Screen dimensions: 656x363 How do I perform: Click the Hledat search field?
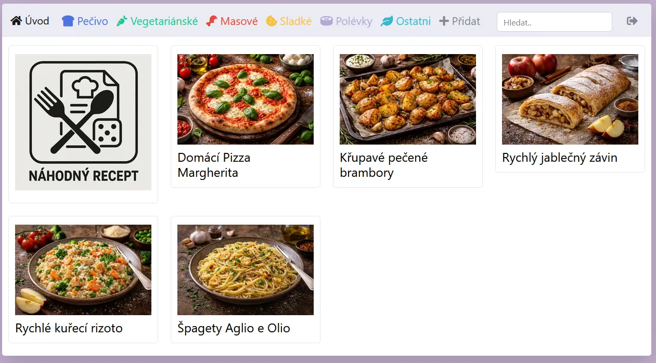pos(555,22)
